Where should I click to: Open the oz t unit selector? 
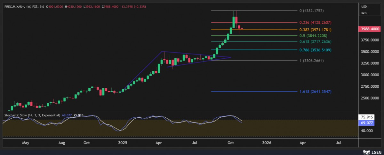pos(364,13)
